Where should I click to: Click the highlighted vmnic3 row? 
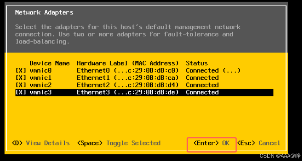coord(144,92)
